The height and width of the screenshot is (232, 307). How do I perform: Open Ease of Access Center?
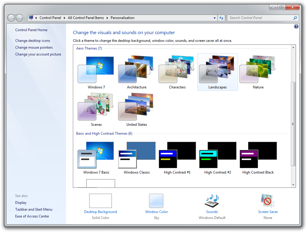(32, 216)
